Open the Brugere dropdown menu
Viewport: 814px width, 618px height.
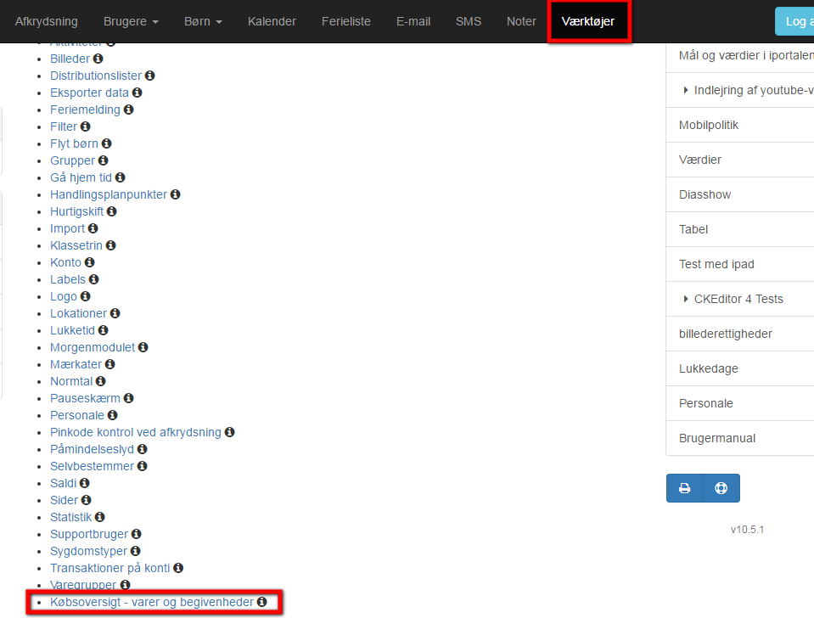click(x=131, y=21)
